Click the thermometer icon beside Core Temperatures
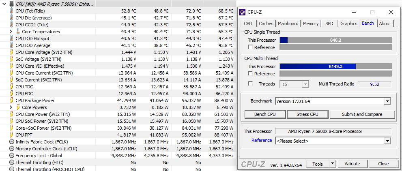This screenshot has width=402, height=171. coord(18,32)
